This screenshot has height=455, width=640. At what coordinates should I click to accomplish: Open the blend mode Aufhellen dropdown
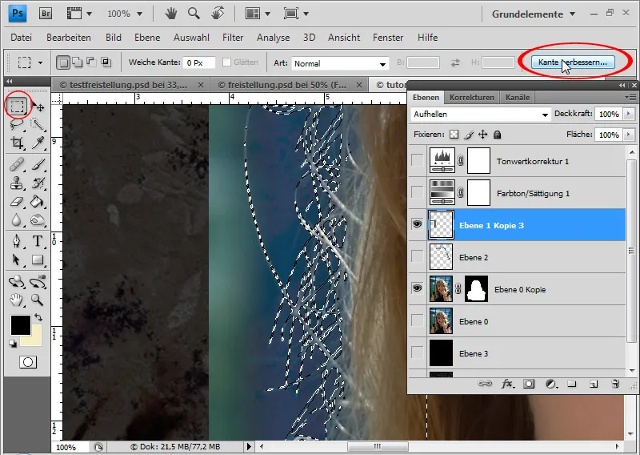coord(480,115)
